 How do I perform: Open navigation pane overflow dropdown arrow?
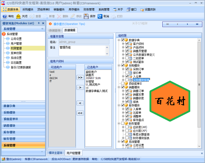pos(42,152)
